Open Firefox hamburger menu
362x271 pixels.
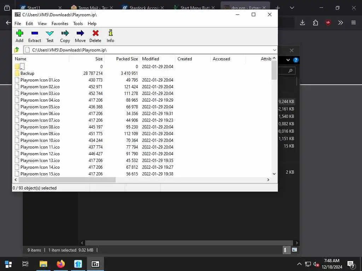(354, 23)
